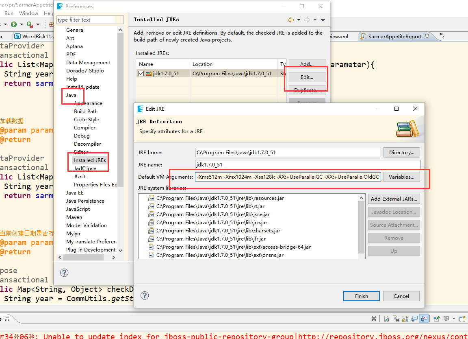The height and width of the screenshot is (339, 468).
Task: Open help icon in Edit JRE dialog
Action: pos(145,295)
